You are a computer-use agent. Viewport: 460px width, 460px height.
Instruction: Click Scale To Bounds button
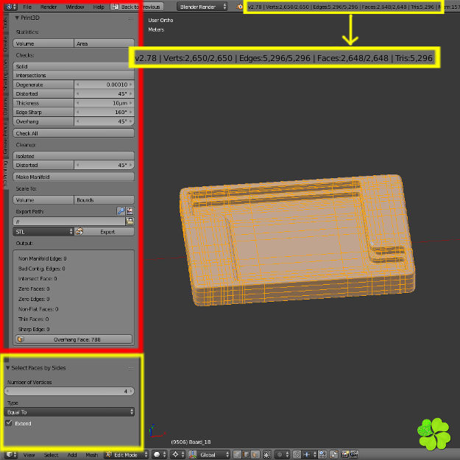[105, 199]
